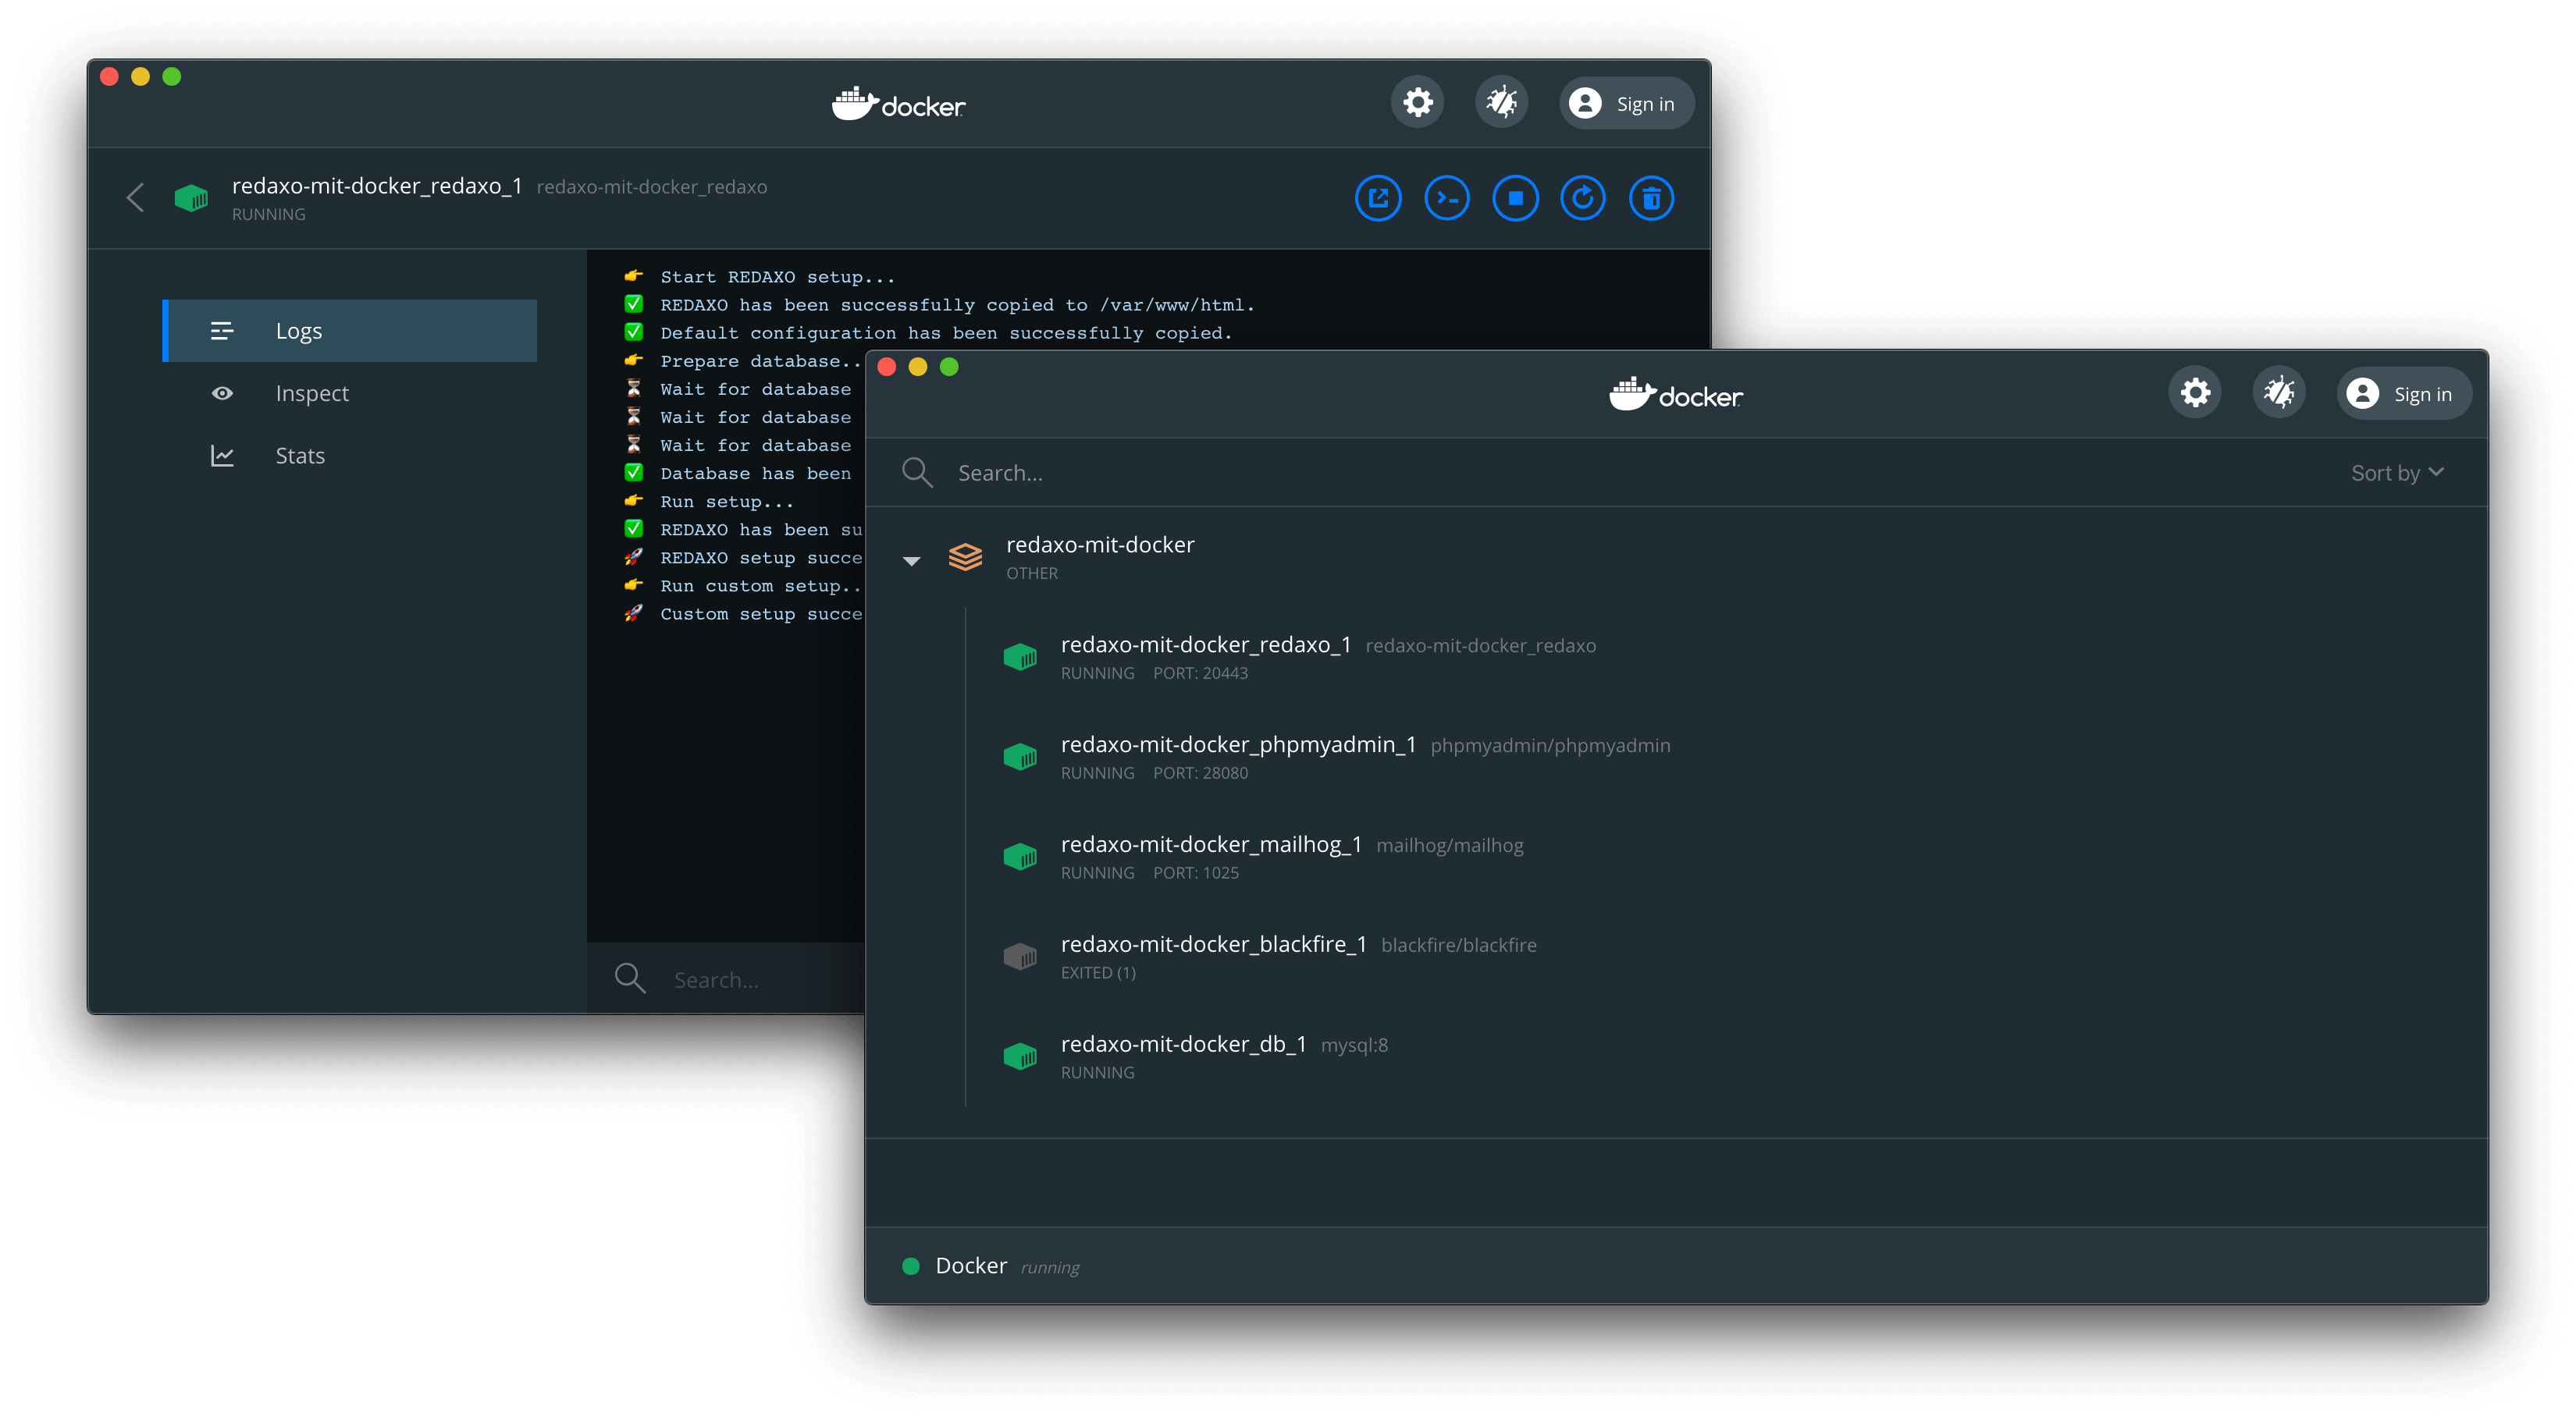
Task: Open the CLI terminal icon
Action: [x=1447, y=198]
